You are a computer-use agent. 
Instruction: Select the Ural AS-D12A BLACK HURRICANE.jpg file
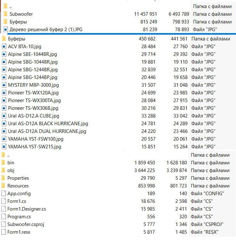pyautogui.click(x=48, y=124)
